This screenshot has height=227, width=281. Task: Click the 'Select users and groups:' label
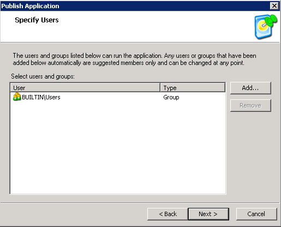point(43,76)
